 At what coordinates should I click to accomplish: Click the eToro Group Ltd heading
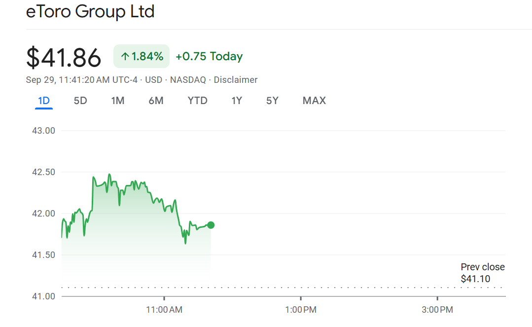(90, 11)
